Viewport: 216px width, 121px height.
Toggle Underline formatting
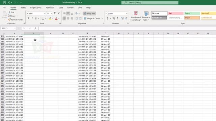pos(36,18)
